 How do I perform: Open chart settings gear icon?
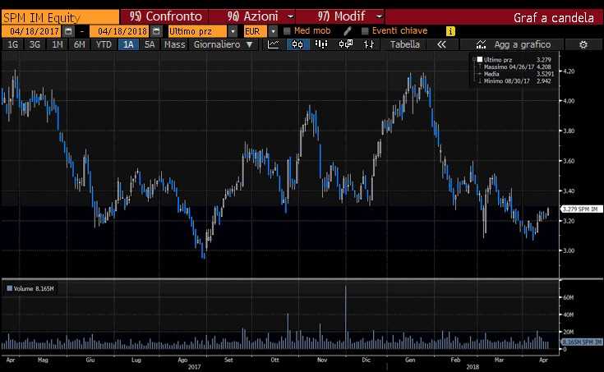pos(583,44)
